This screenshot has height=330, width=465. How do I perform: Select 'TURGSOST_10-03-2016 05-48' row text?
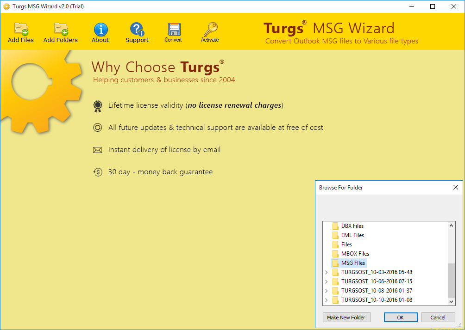click(x=377, y=272)
